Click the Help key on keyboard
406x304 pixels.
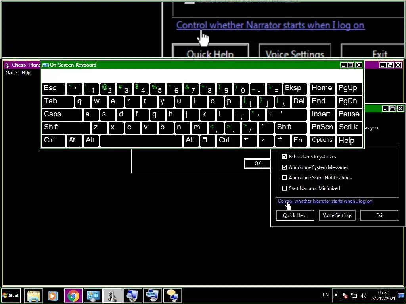pos(349,141)
